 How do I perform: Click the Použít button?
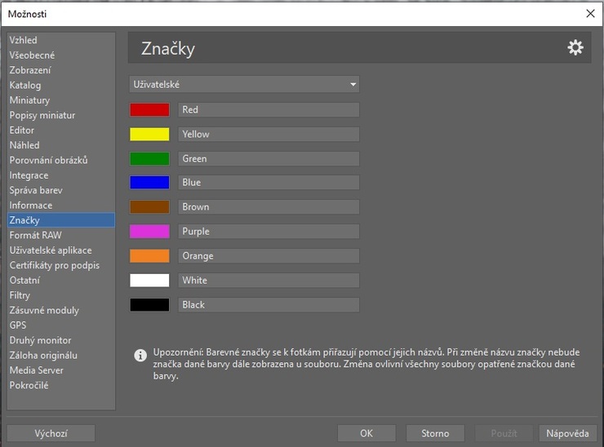504,433
